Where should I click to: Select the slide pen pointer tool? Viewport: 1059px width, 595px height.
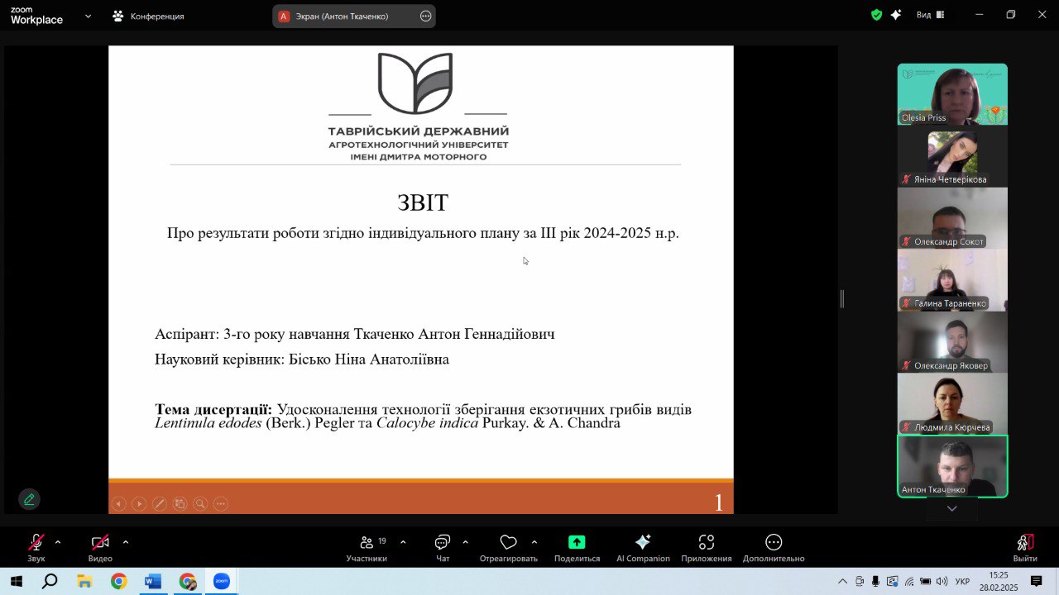(160, 503)
